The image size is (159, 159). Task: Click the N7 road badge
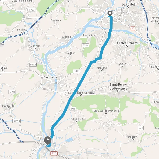pos(133,28)
